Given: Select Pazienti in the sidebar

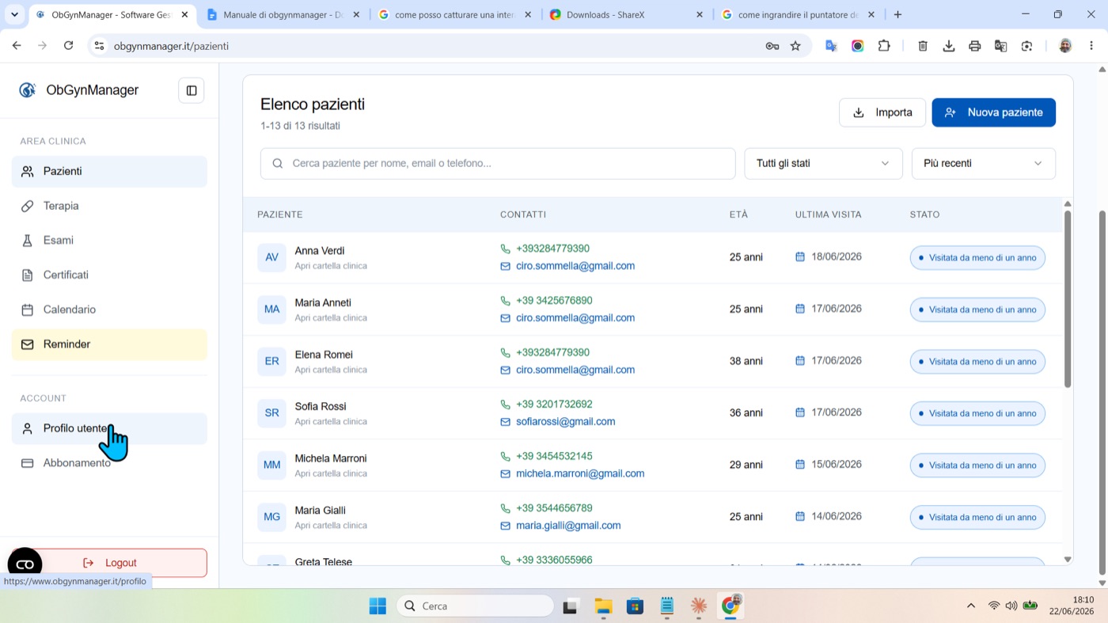Looking at the screenshot, I should pos(109,171).
